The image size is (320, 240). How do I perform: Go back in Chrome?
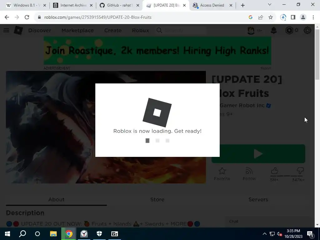[x=7, y=17]
